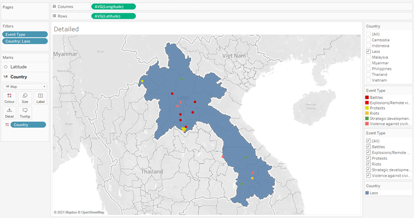This screenshot has height=218, width=414.
Task: Select the Country: Laos filter pill
Action: (x=25, y=41)
